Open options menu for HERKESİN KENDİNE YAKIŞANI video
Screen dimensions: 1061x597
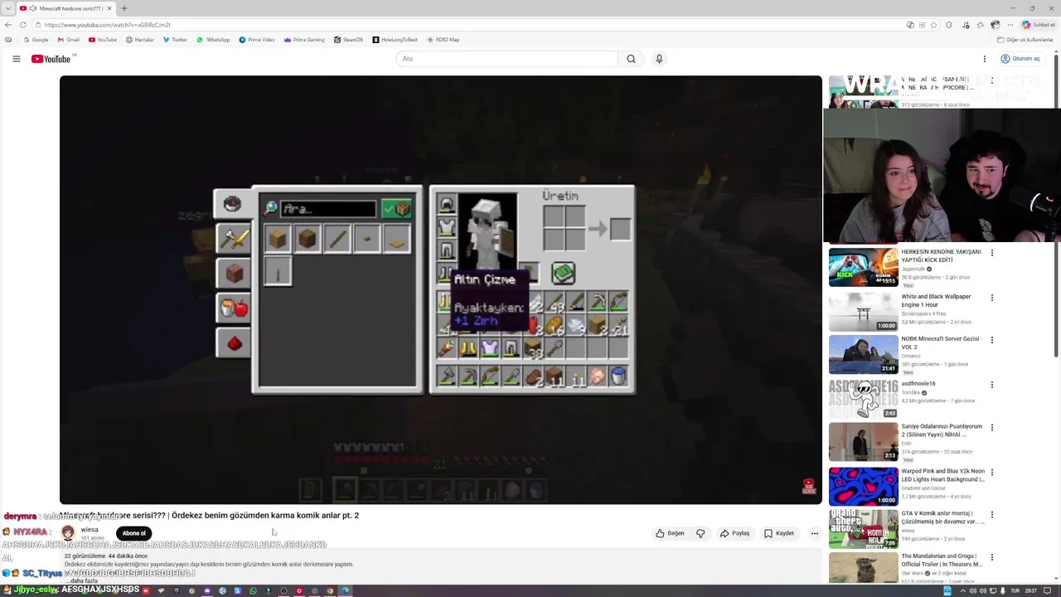tap(991, 253)
